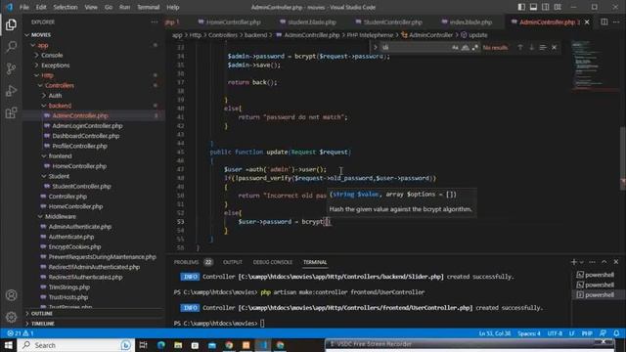Viewport: 626px width, 352px height.
Task: Go to previous match in find widget
Action: (519, 47)
